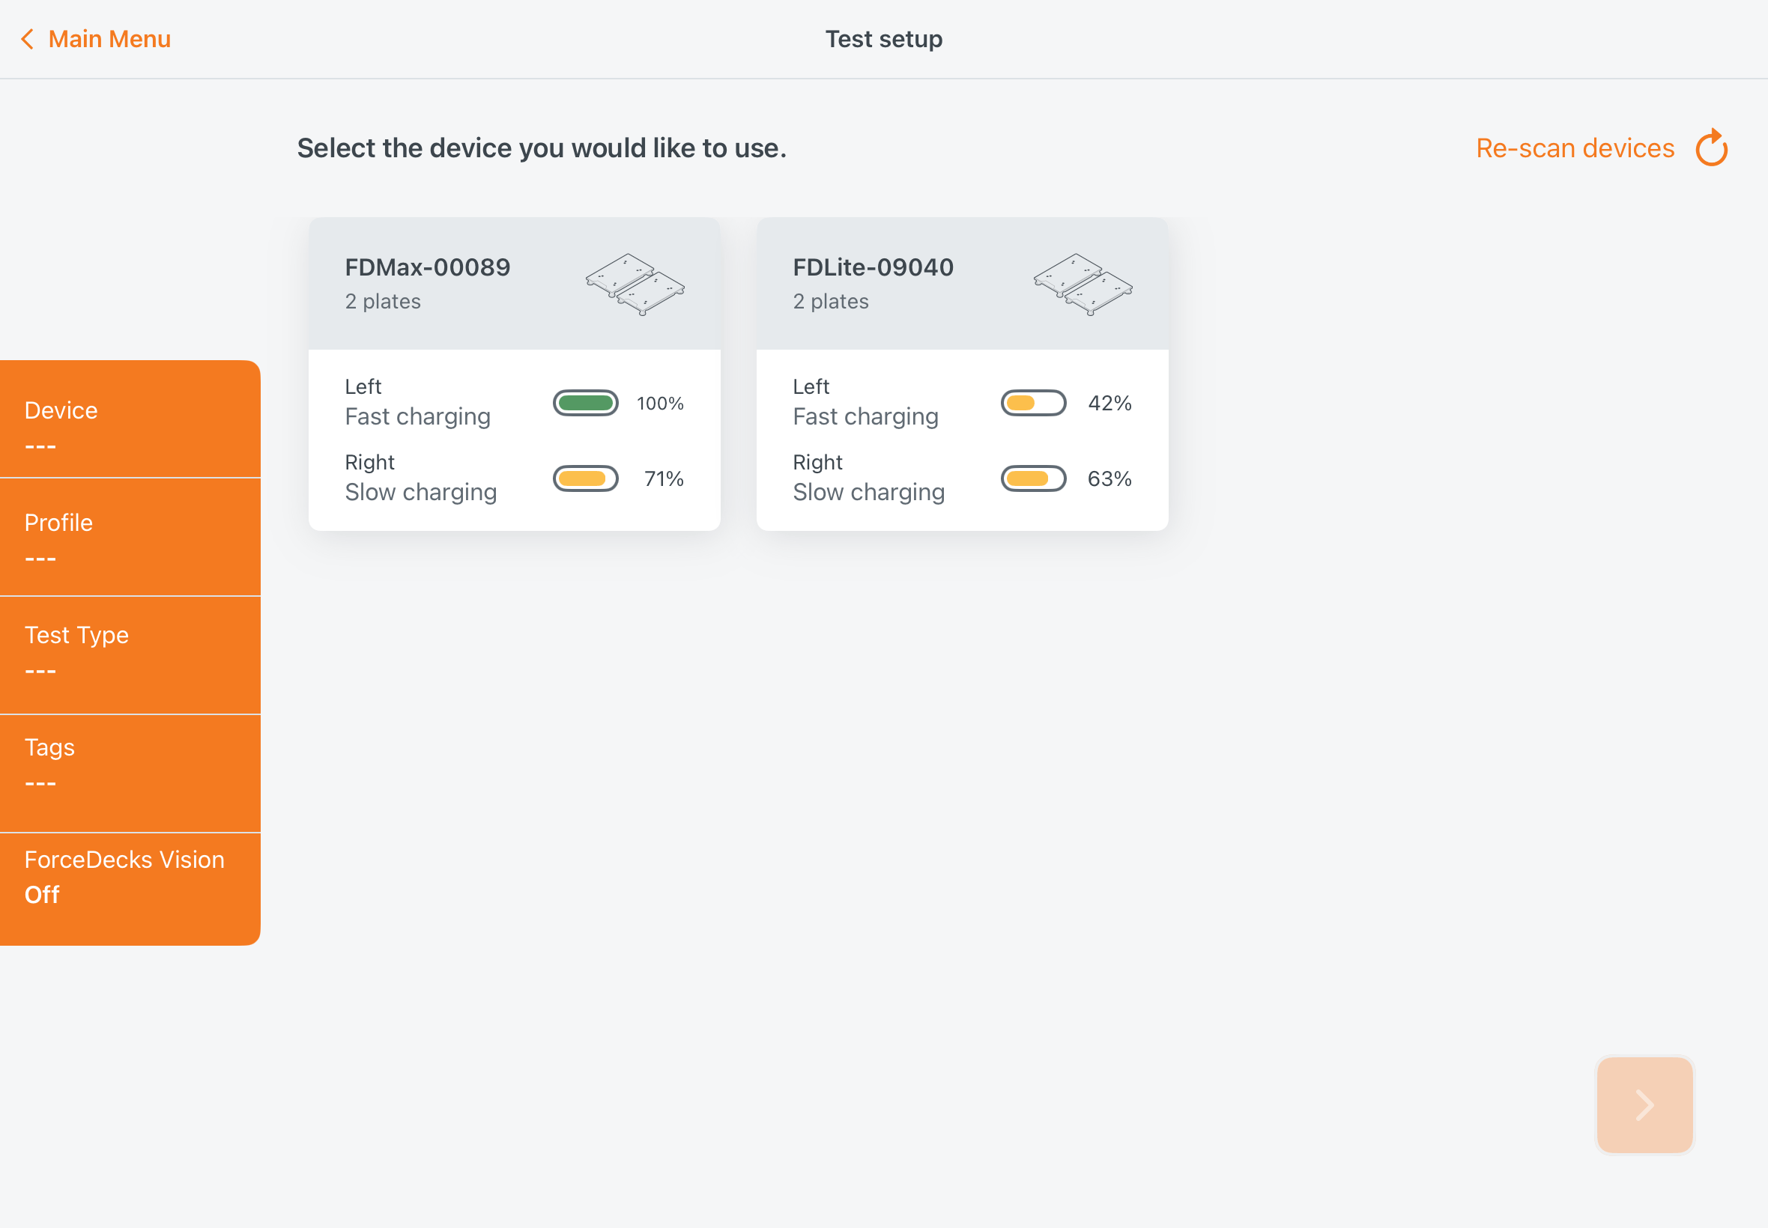Click the Test setup title
This screenshot has width=1768, height=1228.
click(883, 38)
